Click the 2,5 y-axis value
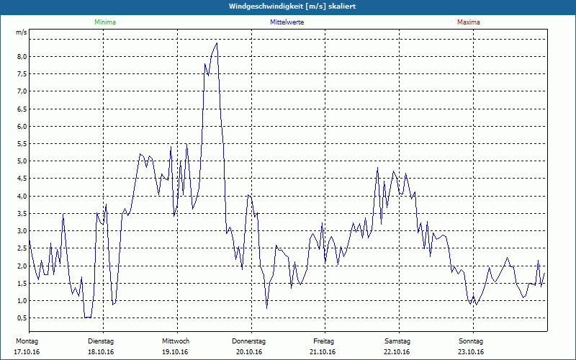This screenshot has height=360, width=576. [x=22, y=248]
